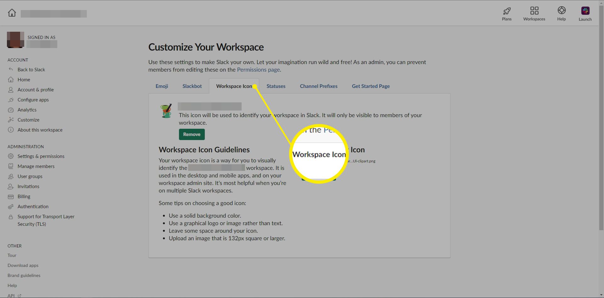Screen dimensions: 604x298
Task: Click the Invitations person-plus icon
Action: coord(11,187)
